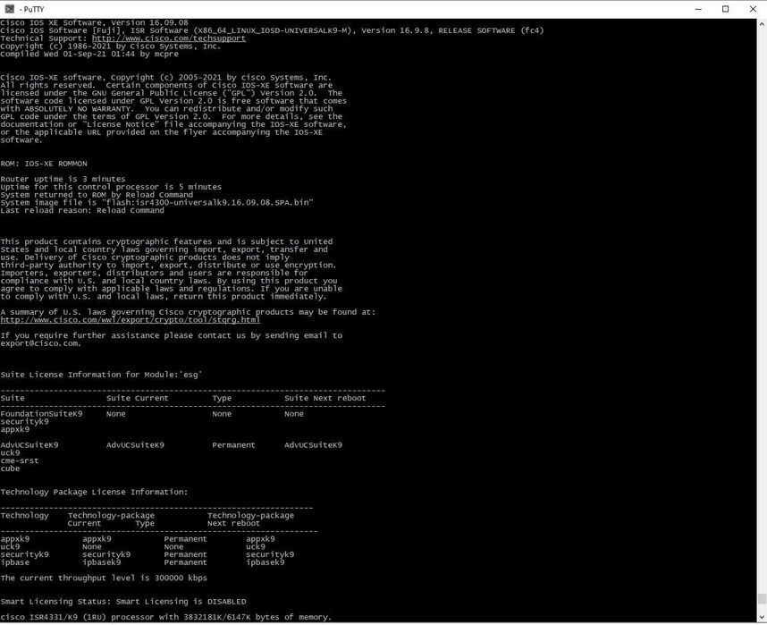Click the "Compiled Wed 01-Sep-21" line
This screenshot has height=625, width=767.
[x=89, y=54]
